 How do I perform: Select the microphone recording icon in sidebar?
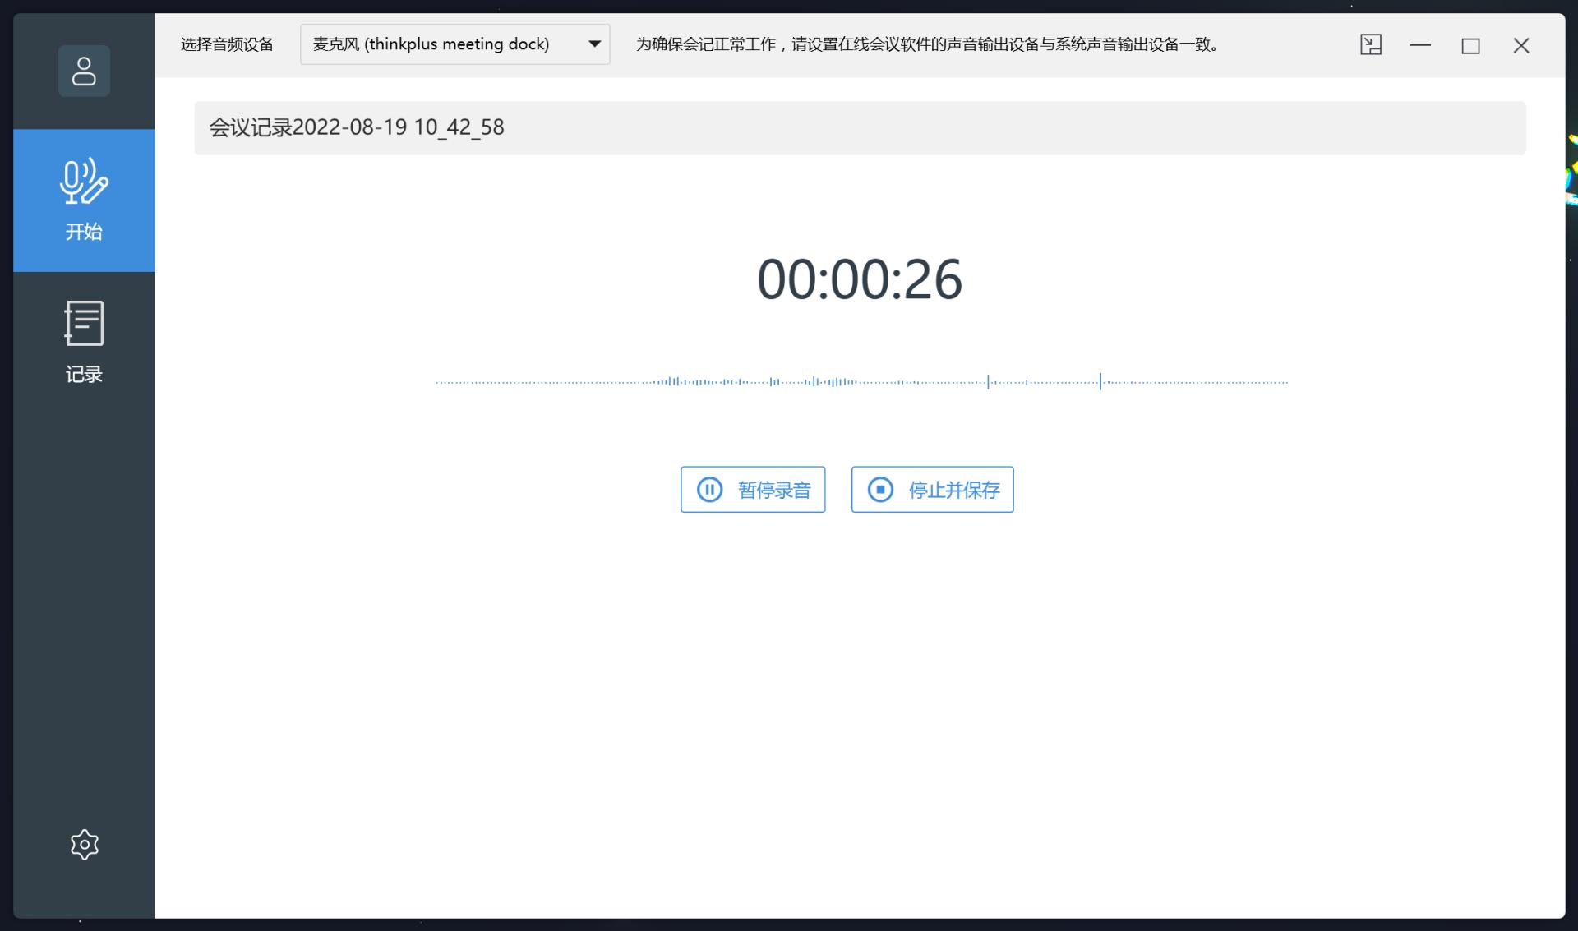coord(83,182)
